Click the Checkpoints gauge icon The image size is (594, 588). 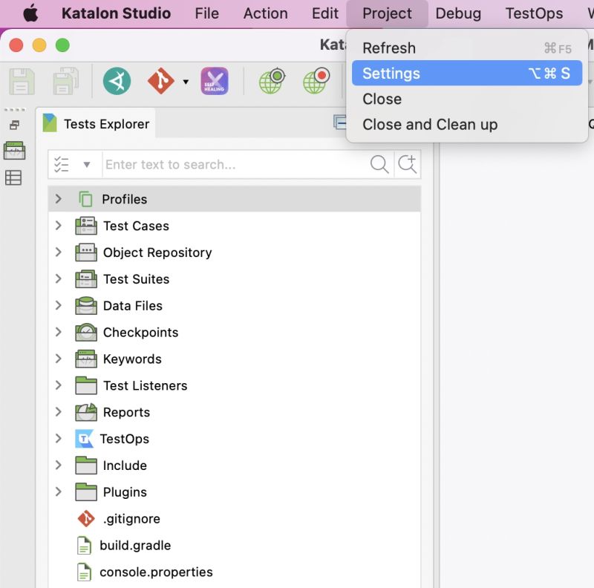point(86,332)
